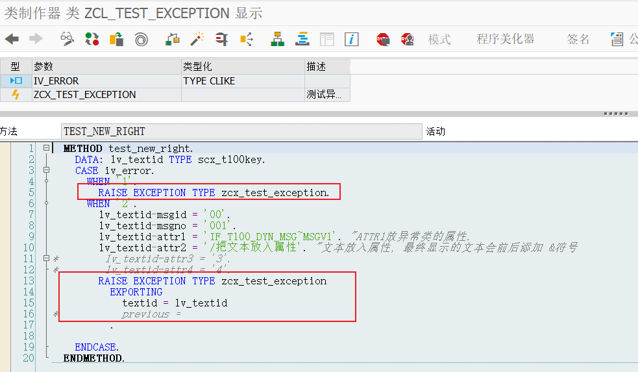Click line number 5 in the gutter
The width and height of the screenshot is (638, 372).
click(31, 192)
